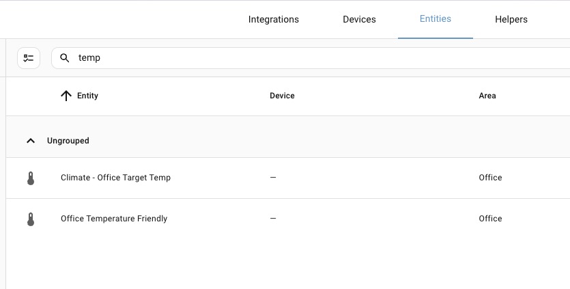Click the upward sort arrow beside Entity
Viewport: 570px width, 289px height.
(66, 96)
